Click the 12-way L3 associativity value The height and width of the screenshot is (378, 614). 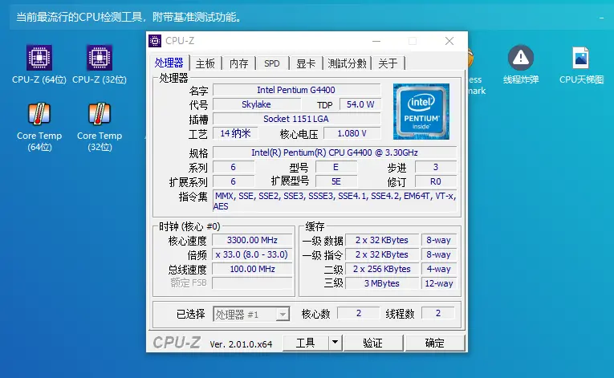pyautogui.click(x=438, y=283)
